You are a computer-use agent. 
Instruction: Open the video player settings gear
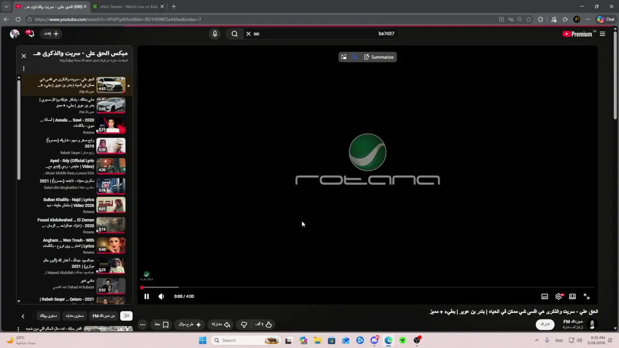tap(559, 296)
